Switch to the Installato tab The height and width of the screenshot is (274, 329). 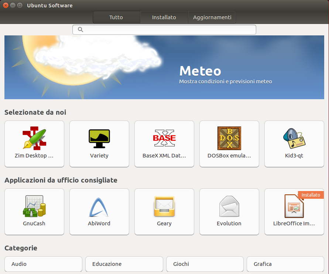click(164, 17)
